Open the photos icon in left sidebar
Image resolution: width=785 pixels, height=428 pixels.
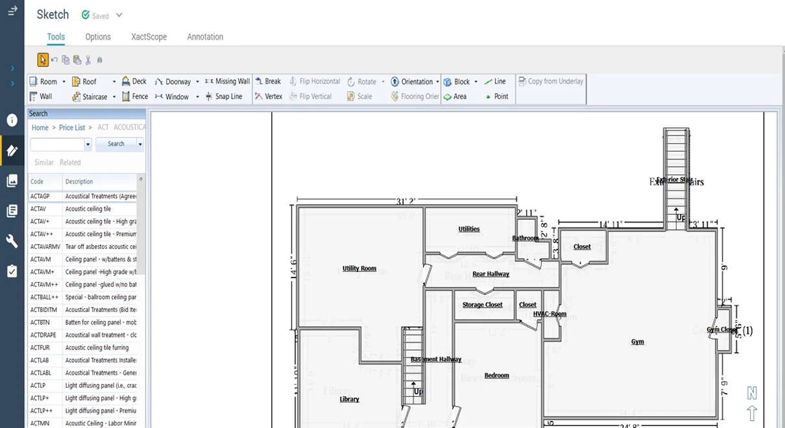pos(12,181)
